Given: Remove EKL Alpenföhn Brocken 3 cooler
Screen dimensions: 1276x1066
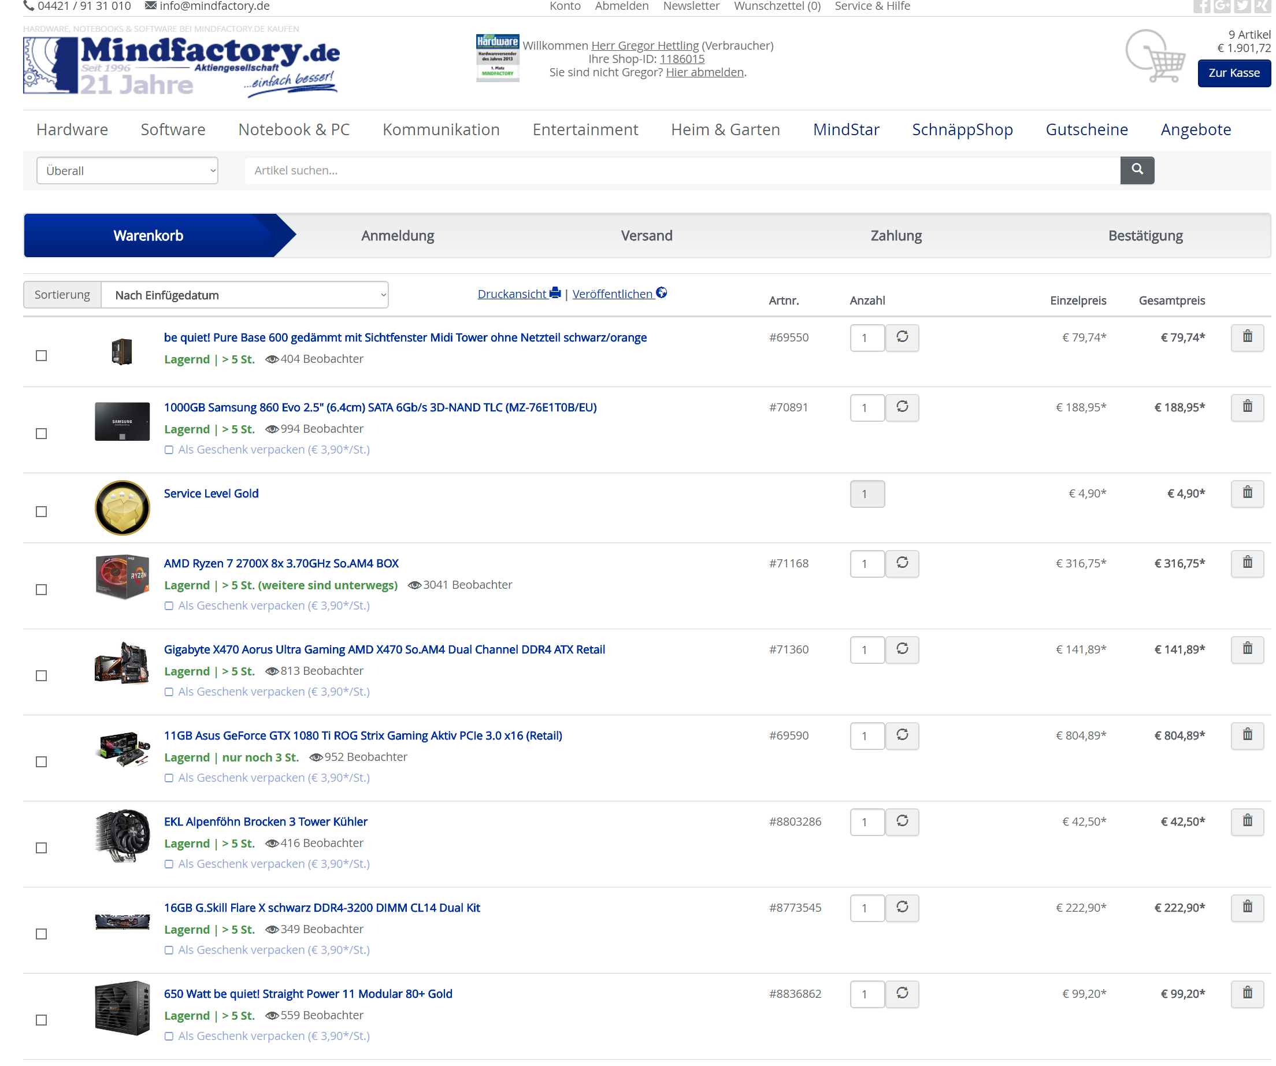Looking at the screenshot, I should (1247, 822).
